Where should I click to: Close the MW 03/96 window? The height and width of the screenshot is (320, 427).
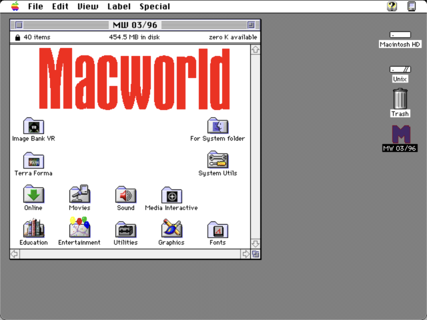[19, 25]
